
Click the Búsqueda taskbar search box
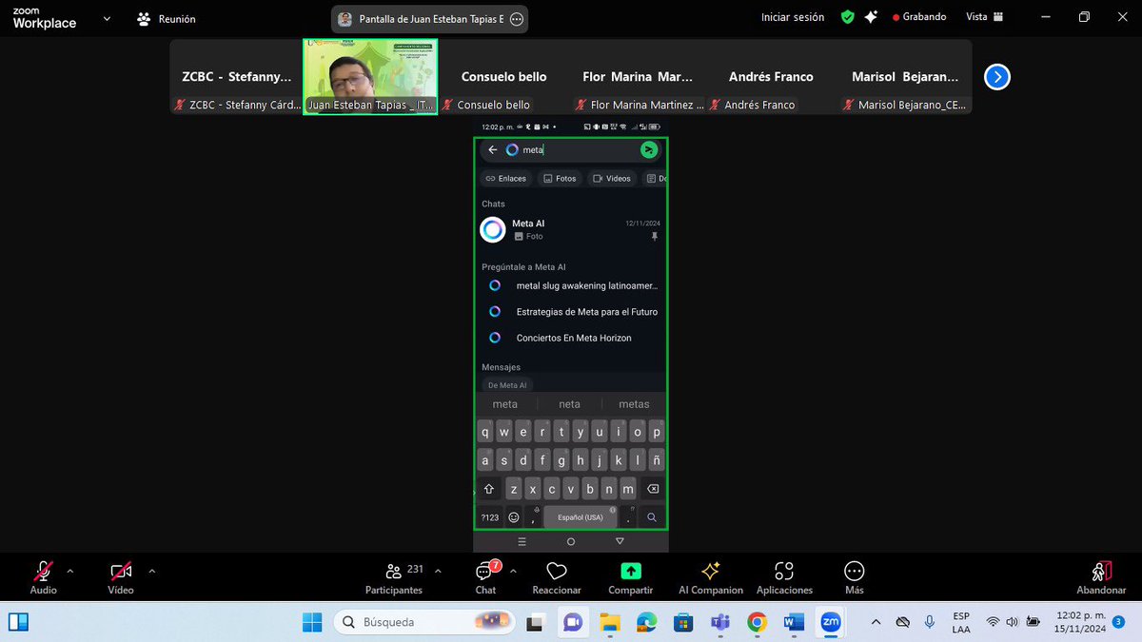[423, 622]
